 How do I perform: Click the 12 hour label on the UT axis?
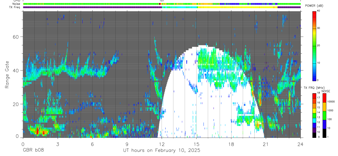(x=162, y=144)
